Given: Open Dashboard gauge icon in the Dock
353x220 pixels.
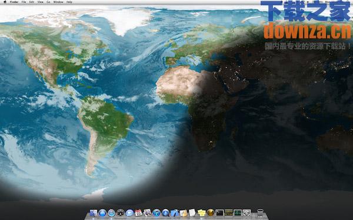Looking at the screenshot, I should point(121,212).
